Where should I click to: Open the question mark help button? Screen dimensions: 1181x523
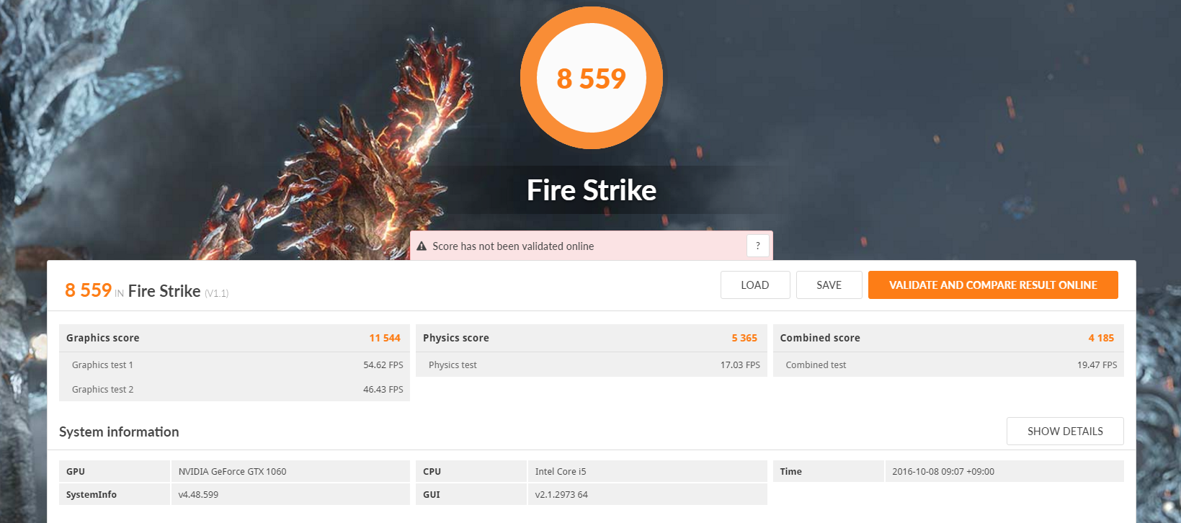pyautogui.click(x=758, y=246)
